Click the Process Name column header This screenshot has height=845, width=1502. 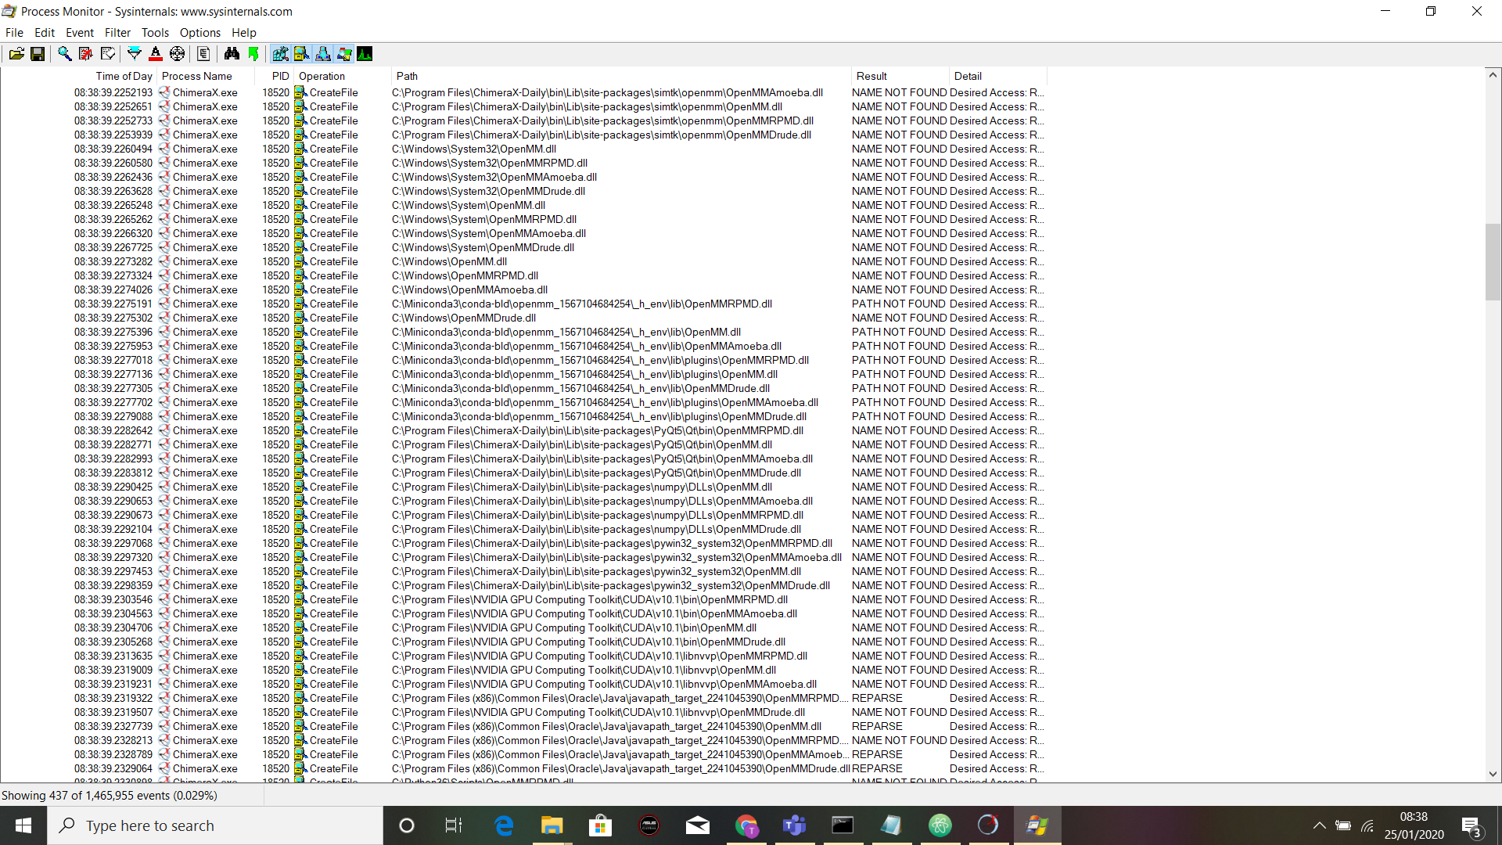point(197,76)
